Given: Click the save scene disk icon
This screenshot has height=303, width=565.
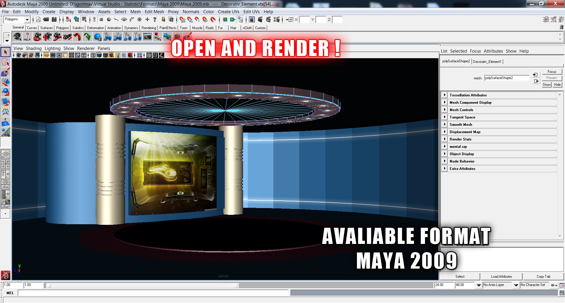Looking at the screenshot, I should click(x=54, y=20).
